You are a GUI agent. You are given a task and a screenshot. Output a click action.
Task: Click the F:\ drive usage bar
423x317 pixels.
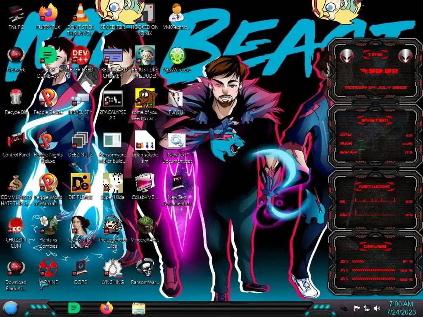[x=377, y=270]
